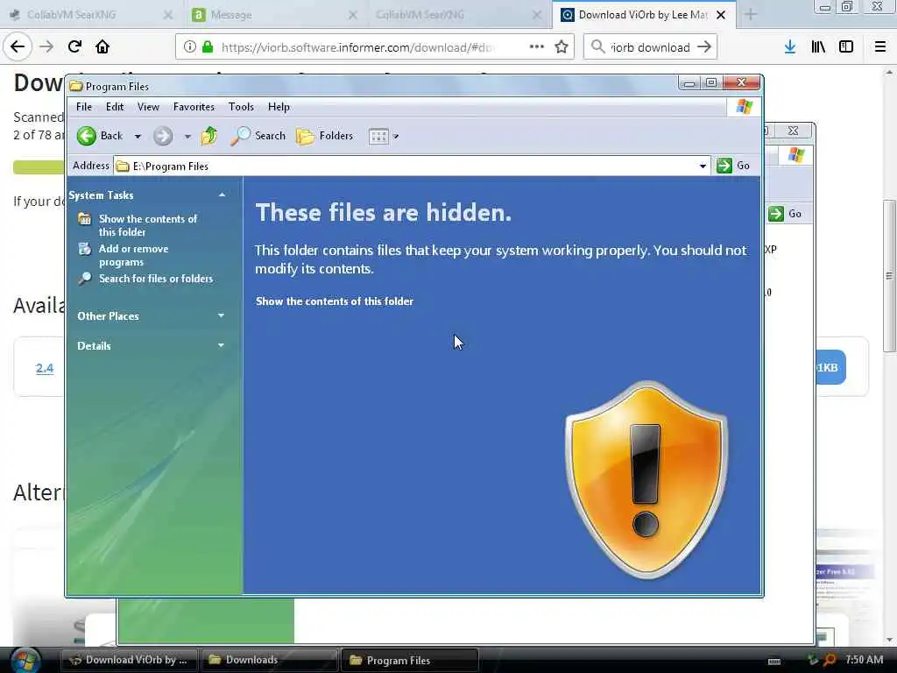Go to Firefox home page icon
This screenshot has height=673, width=897.
pos(102,46)
